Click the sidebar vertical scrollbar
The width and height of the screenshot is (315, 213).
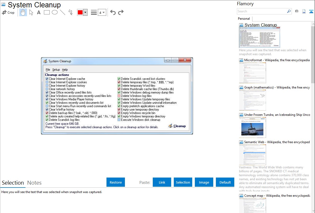coord(313,54)
